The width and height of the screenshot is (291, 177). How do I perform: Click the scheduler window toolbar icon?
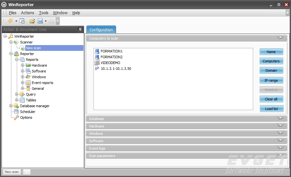[22, 21]
